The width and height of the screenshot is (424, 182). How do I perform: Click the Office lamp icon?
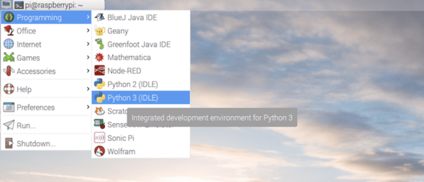(9, 31)
